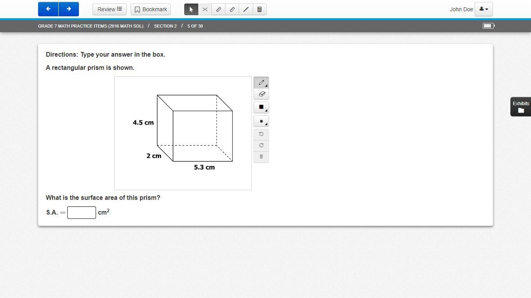This screenshot has height=298, width=531.
Task: Click the John Doe name
Action: 461,9
